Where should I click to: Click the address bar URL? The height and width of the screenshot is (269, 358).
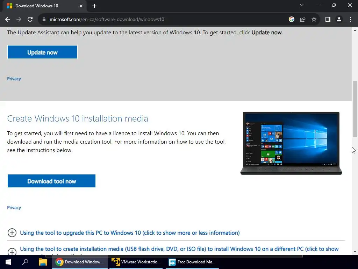click(107, 20)
